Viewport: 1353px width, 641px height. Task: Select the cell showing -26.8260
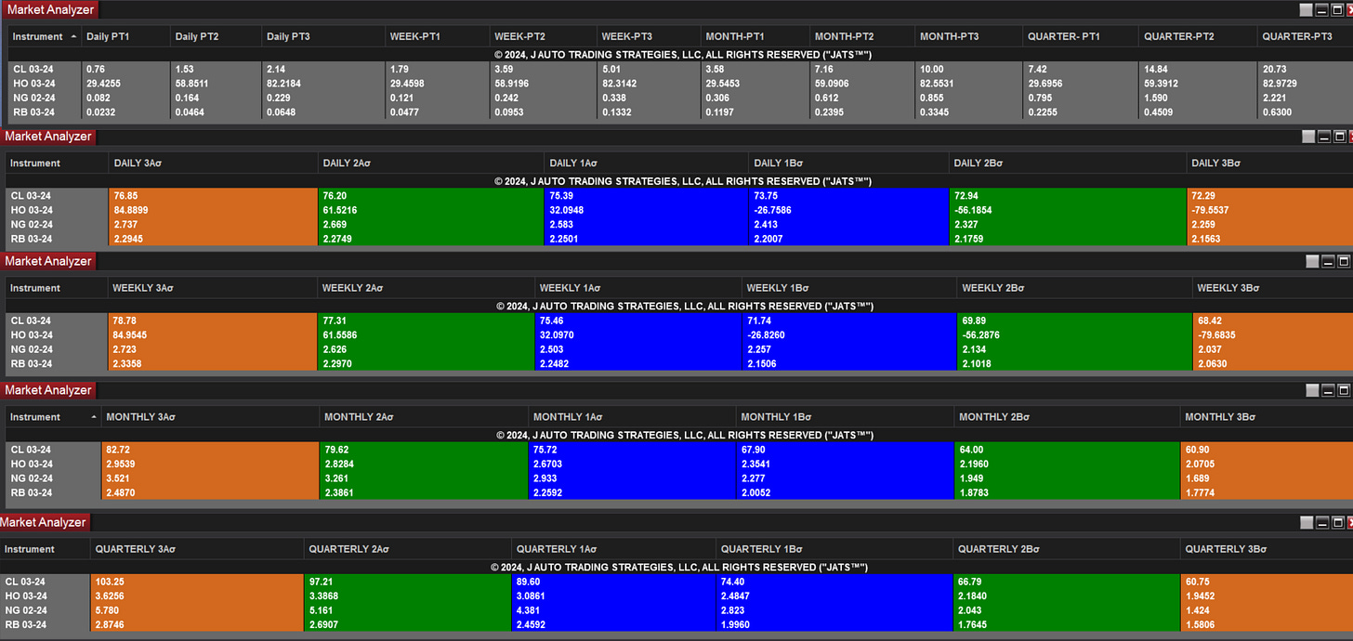(x=849, y=335)
